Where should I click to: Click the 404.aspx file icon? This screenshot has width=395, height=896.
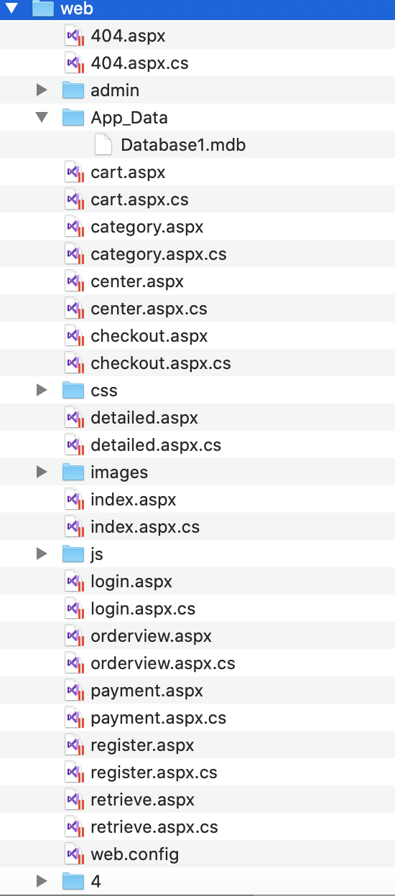pos(73,36)
